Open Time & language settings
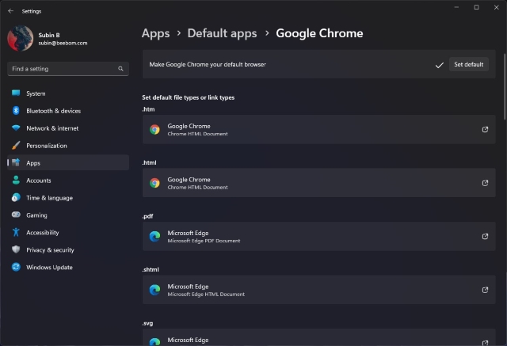This screenshot has width=507, height=346. click(68, 198)
